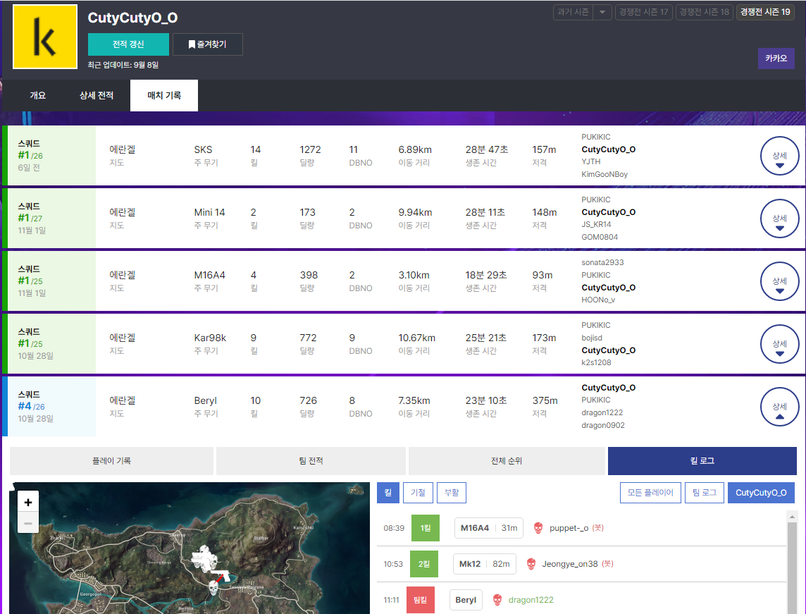
Task: Click the skull icon beside Jeongye_on38
Action: click(x=531, y=564)
